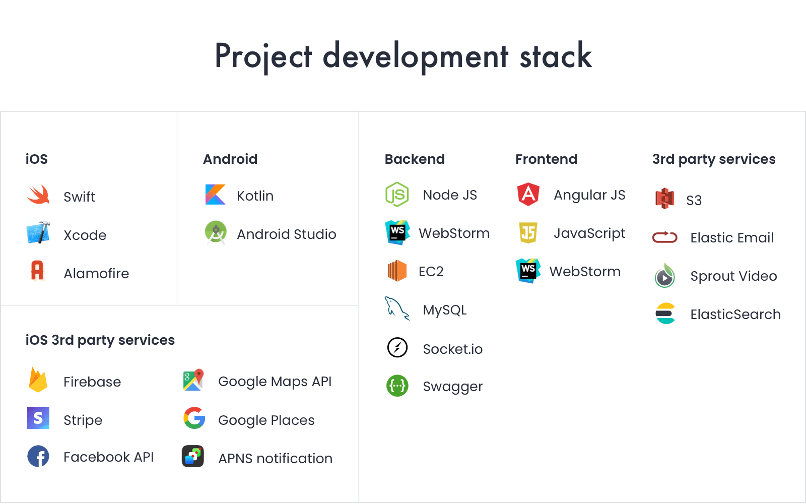Click the Elastic Email loop icon
The height and width of the screenshot is (504, 806).
tap(665, 237)
